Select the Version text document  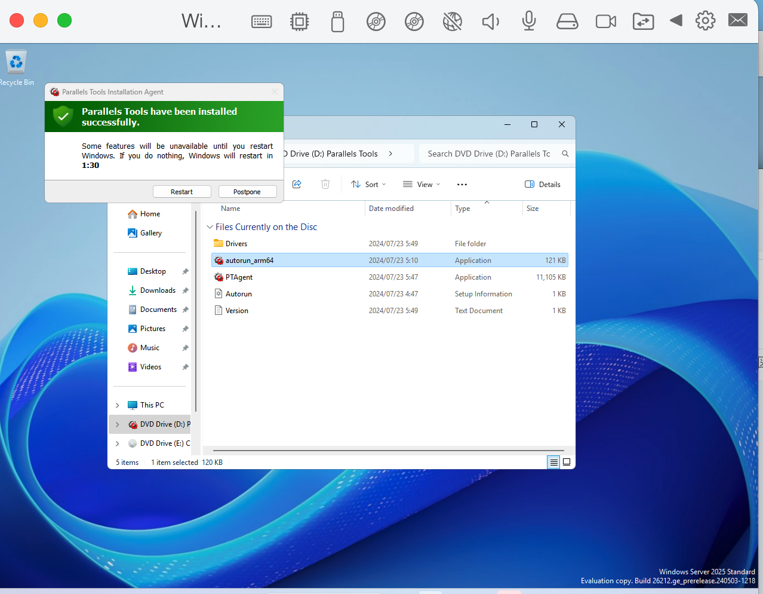pos(389,311)
